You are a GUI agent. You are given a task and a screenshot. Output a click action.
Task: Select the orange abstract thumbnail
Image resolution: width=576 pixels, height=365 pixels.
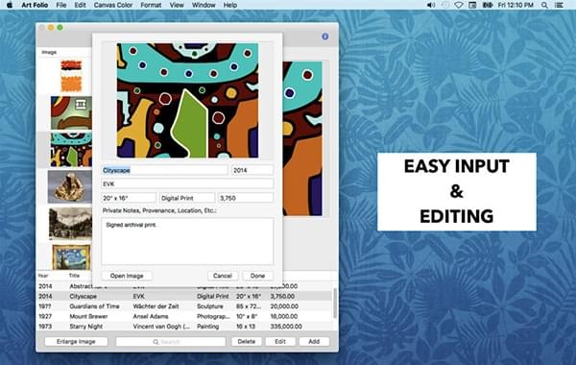coord(71,76)
